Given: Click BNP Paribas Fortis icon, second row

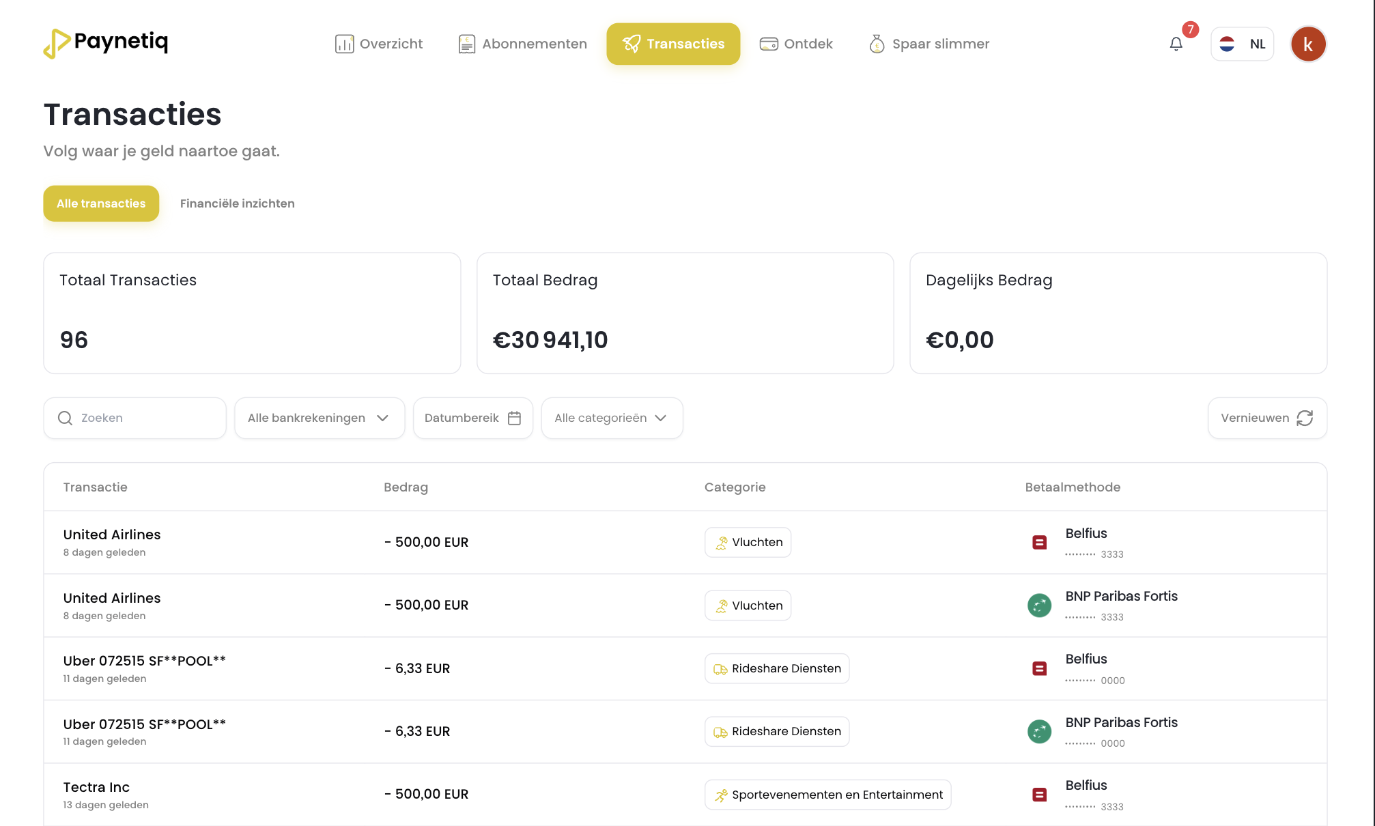Looking at the screenshot, I should (1039, 606).
